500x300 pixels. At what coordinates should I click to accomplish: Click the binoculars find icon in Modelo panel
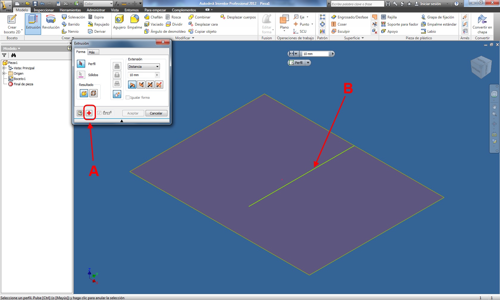tap(13, 55)
